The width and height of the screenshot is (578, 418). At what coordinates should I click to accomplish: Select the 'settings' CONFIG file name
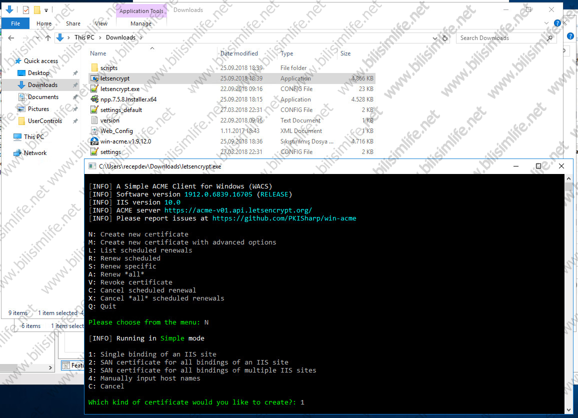coord(110,152)
